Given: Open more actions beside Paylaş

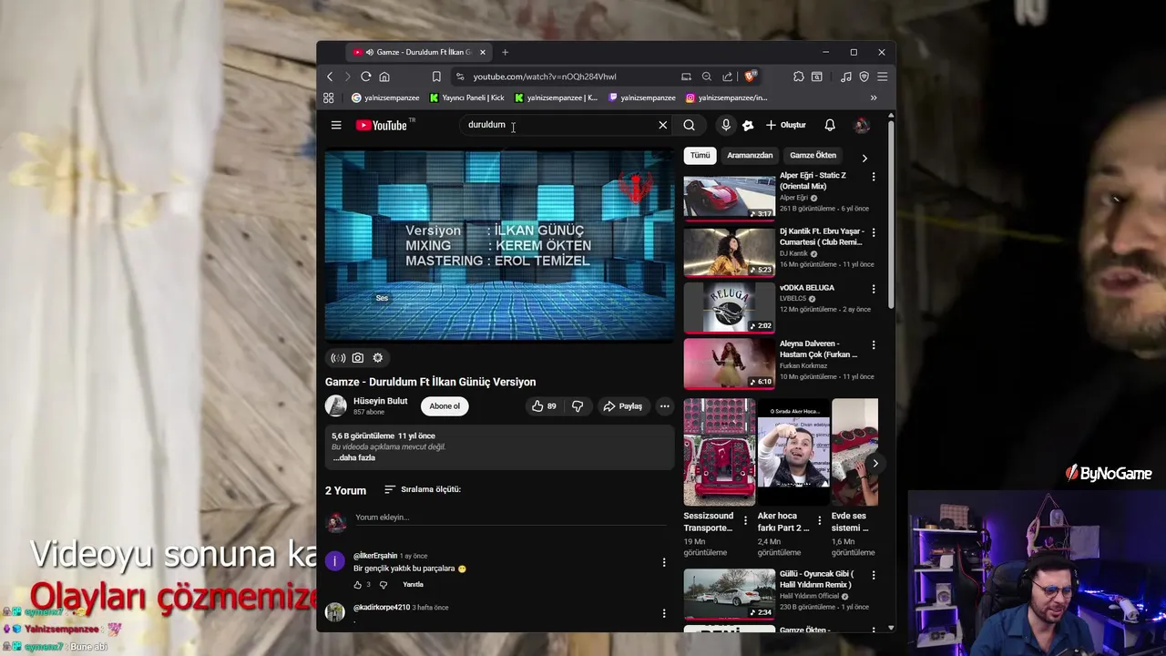Looking at the screenshot, I should [665, 406].
